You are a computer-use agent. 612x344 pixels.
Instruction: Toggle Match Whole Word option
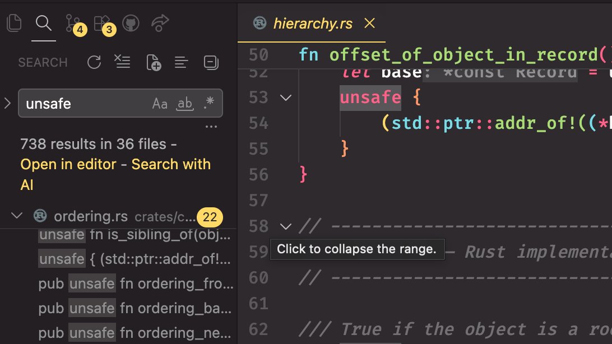point(184,104)
